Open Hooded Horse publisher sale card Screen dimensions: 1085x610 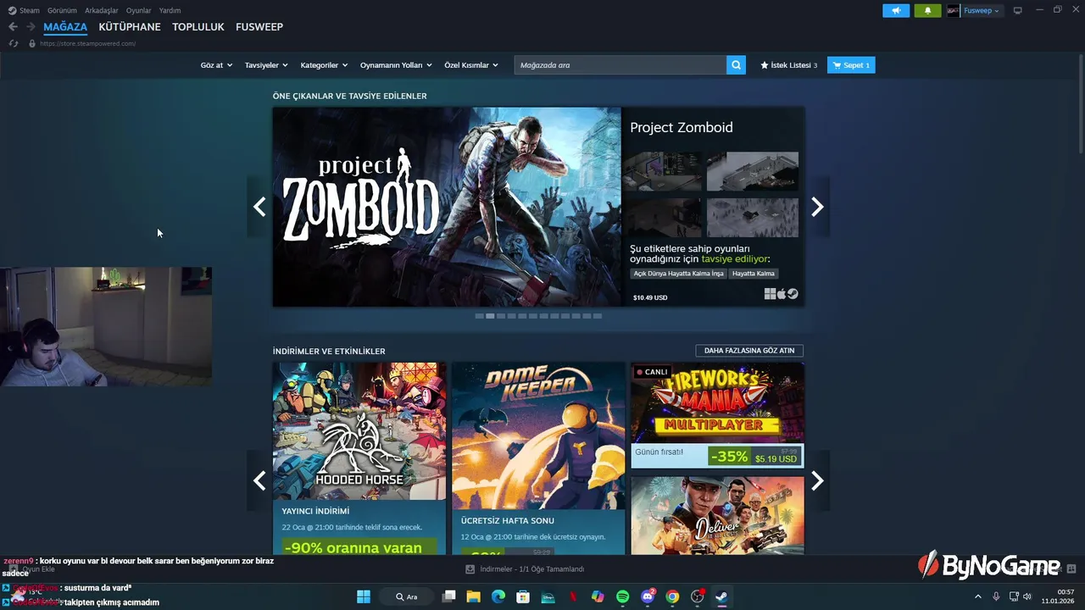pos(359,458)
